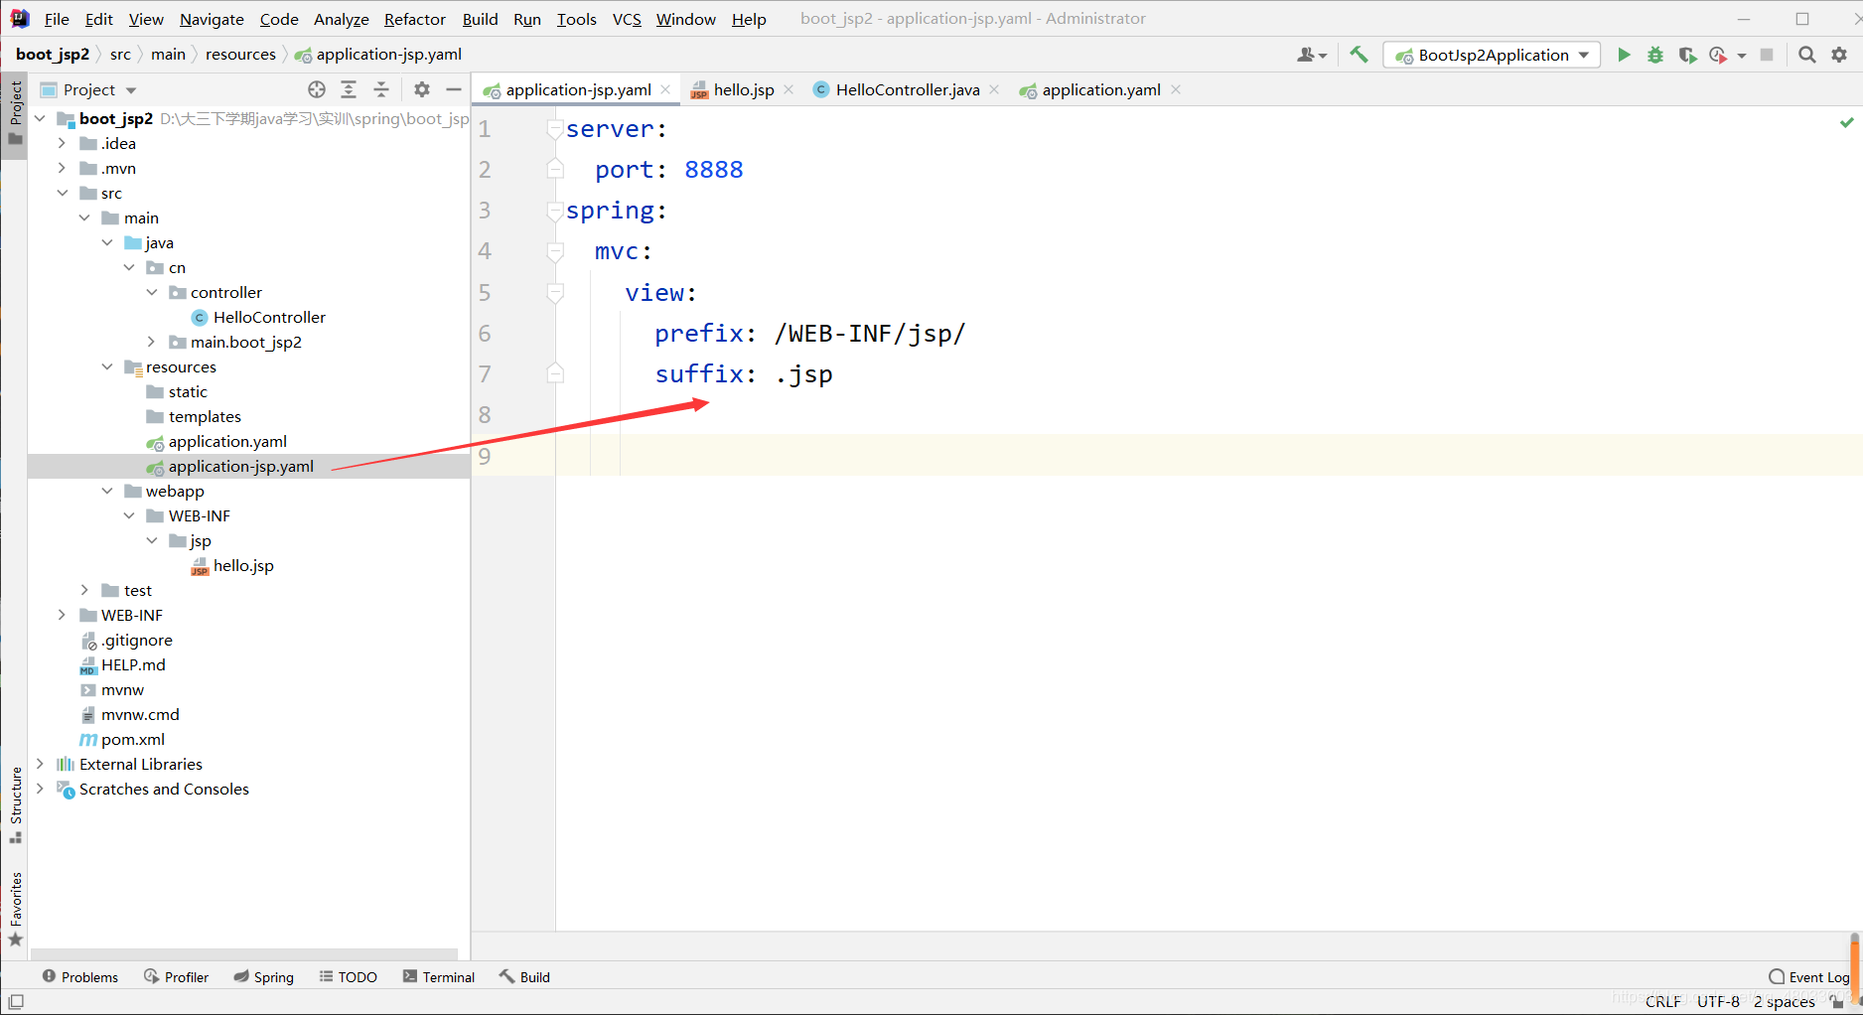Open the Build tool window

click(524, 977)
